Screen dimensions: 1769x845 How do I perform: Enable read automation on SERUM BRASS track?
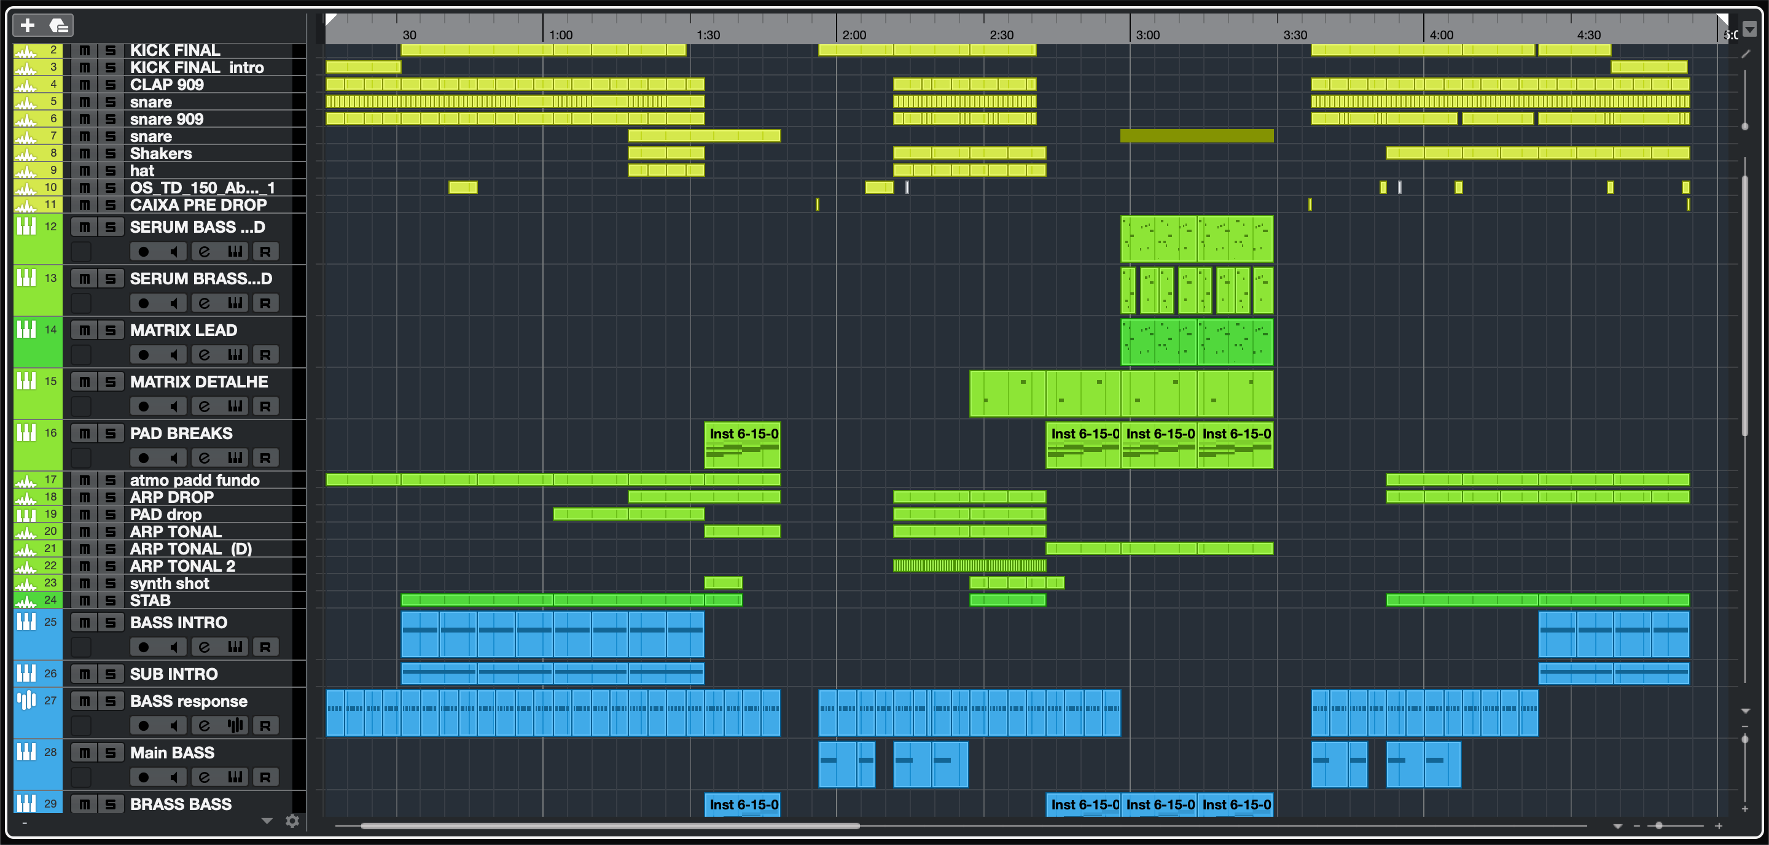coord(265,303)
